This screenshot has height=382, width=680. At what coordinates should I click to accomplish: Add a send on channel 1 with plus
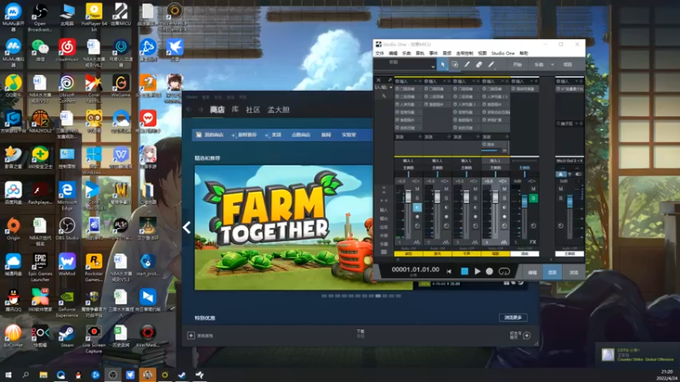click(420, 137)
